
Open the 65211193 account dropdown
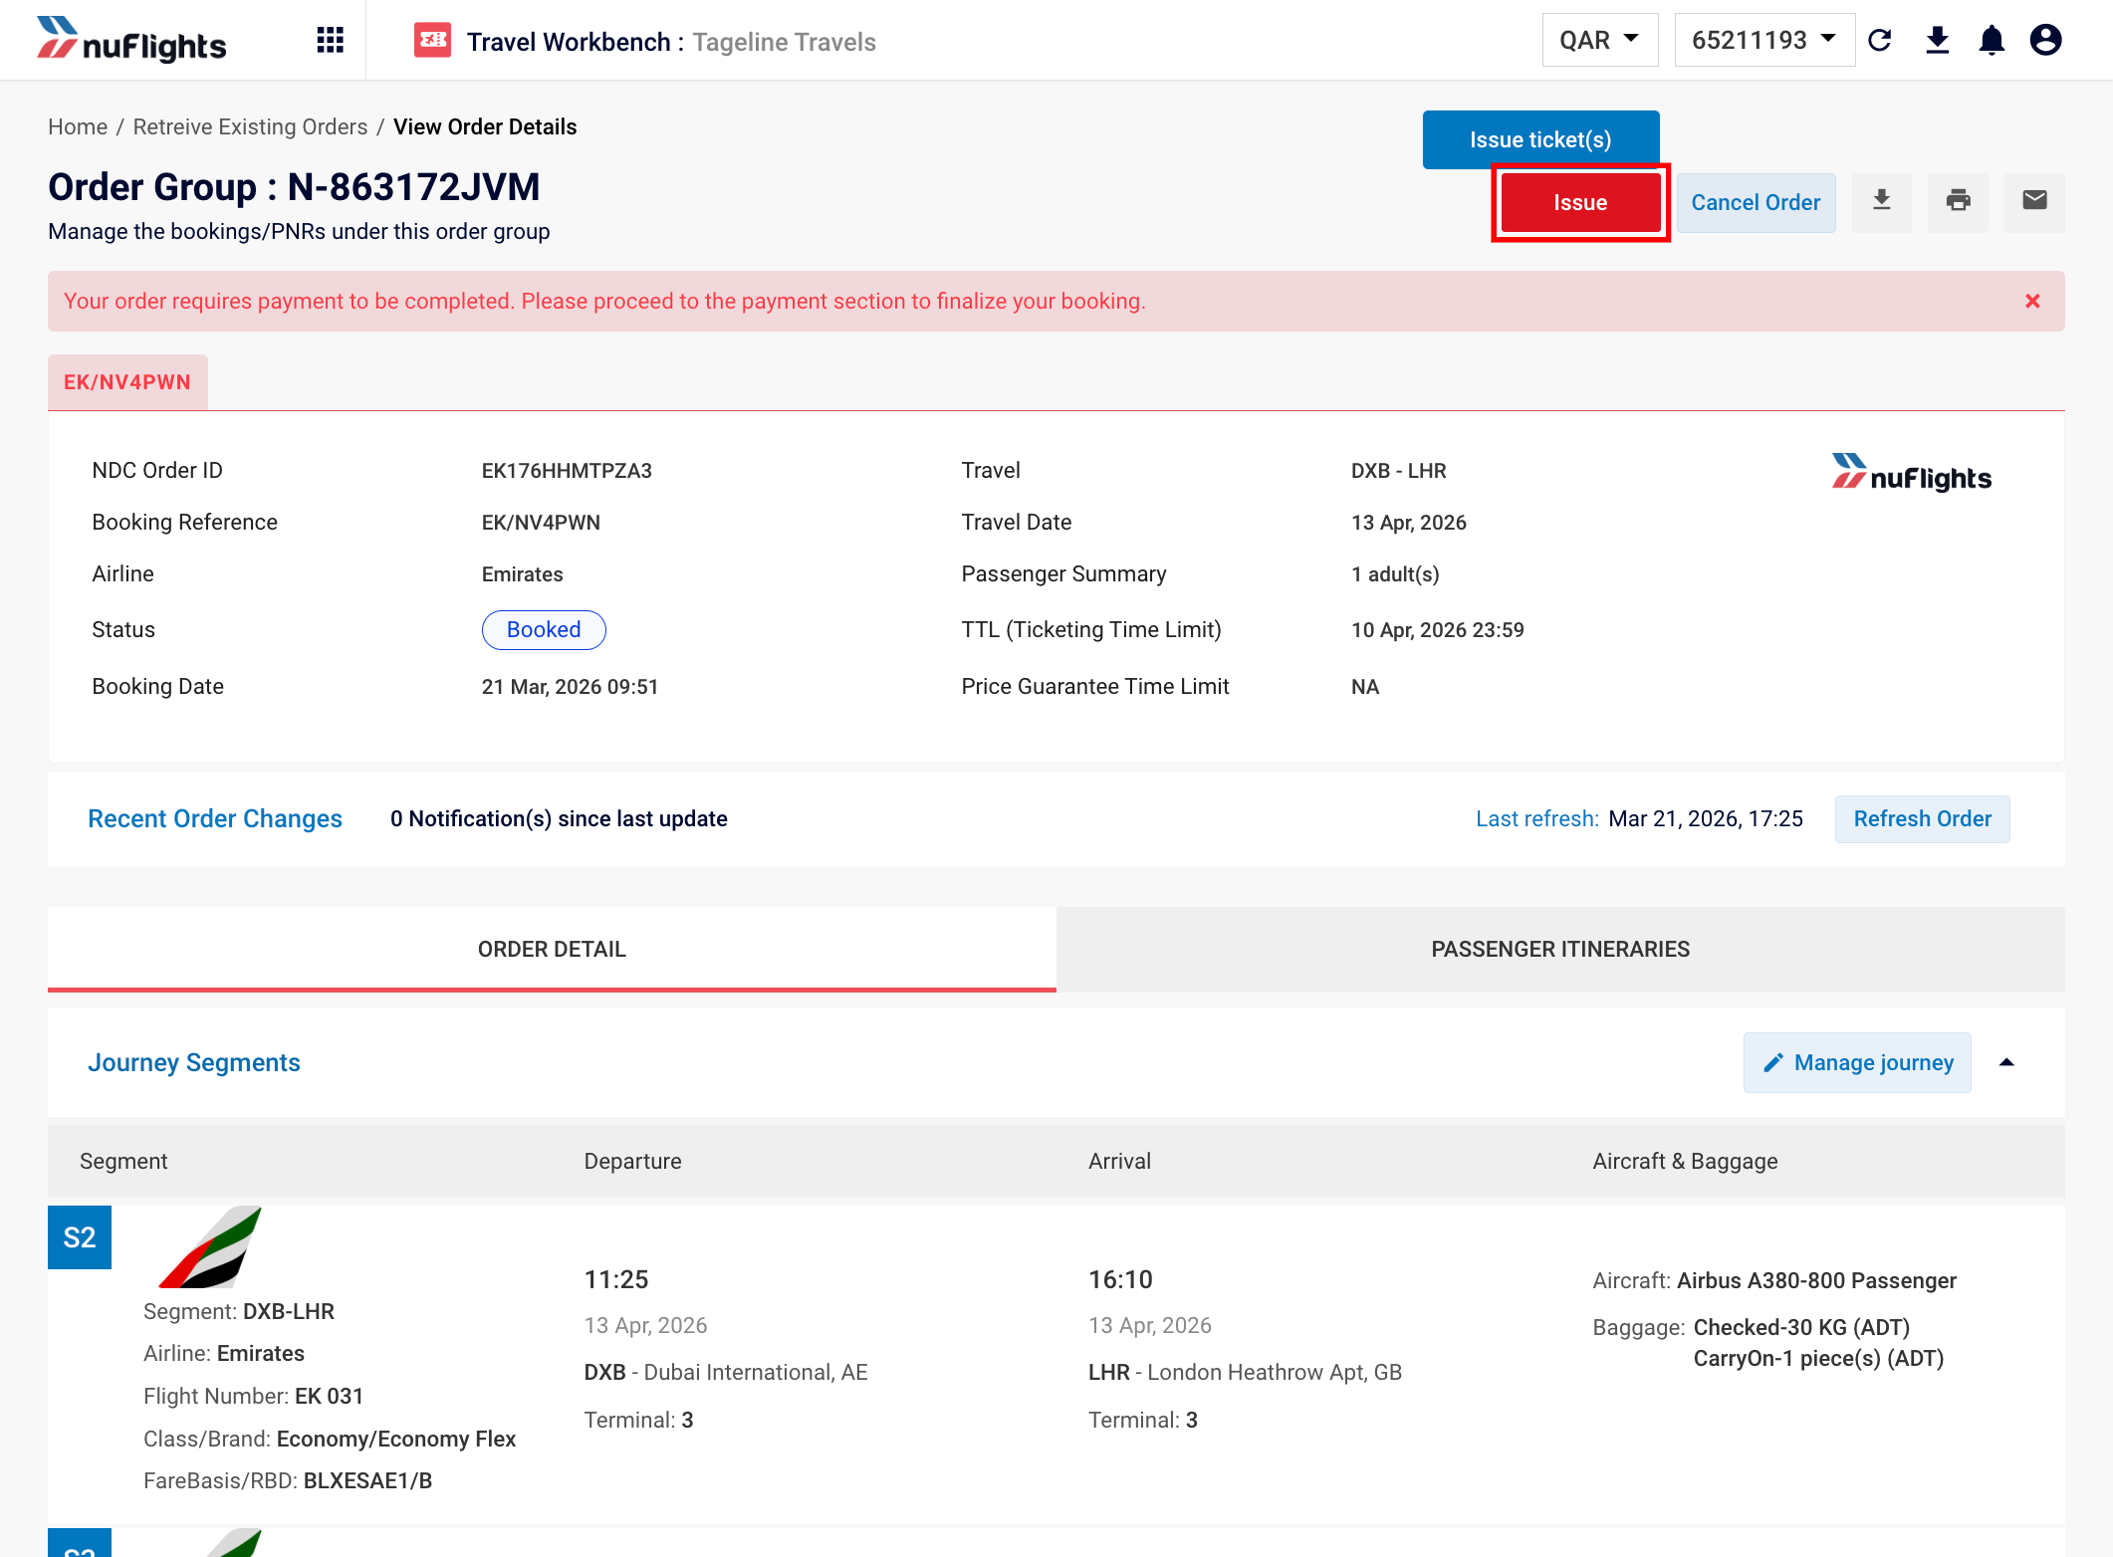(1764, 40)
